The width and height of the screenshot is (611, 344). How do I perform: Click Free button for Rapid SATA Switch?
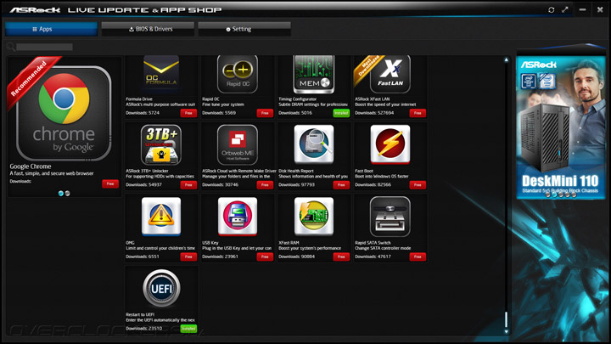tap(418, 257)
